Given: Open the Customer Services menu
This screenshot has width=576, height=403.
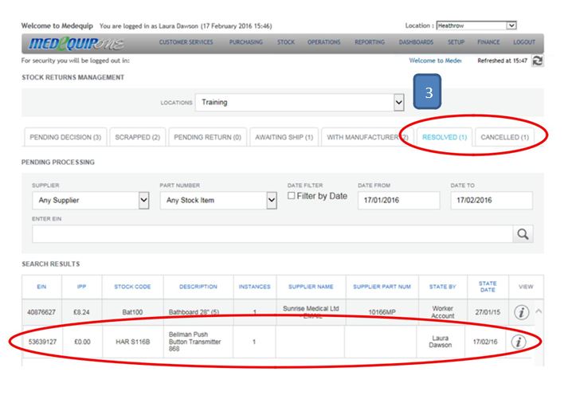Looking at the screenshot, I should pos(186,42).
